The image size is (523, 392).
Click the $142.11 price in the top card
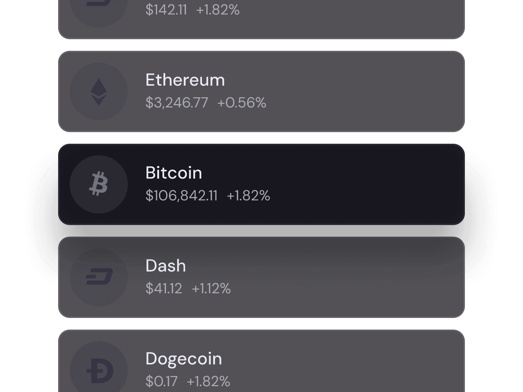(166, 10)
